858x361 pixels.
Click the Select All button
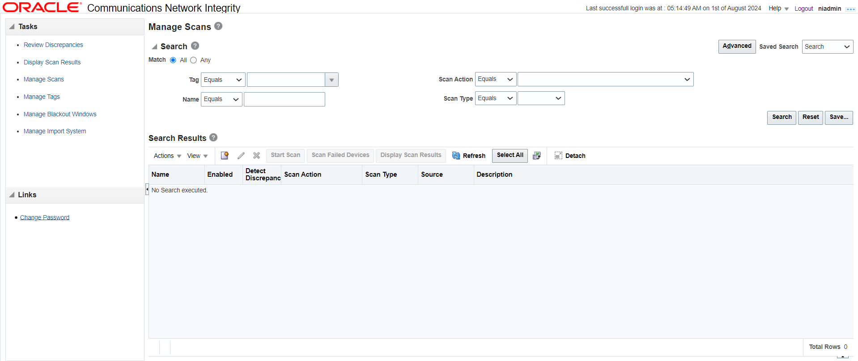510,155
